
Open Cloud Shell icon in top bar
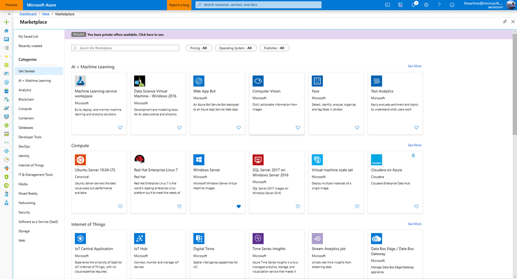pos(388,5)
